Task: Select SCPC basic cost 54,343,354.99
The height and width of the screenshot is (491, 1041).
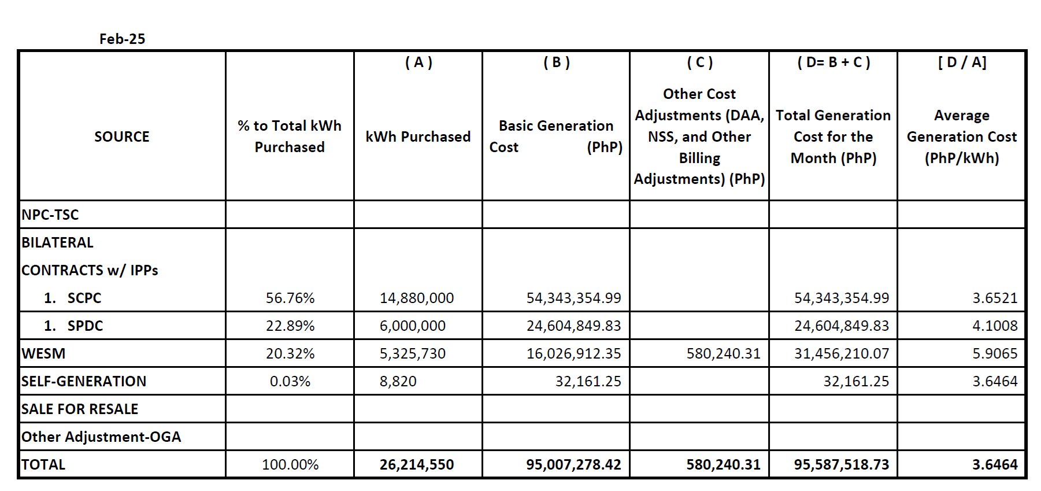Action: pyautogui.click(x=573, y=298)
